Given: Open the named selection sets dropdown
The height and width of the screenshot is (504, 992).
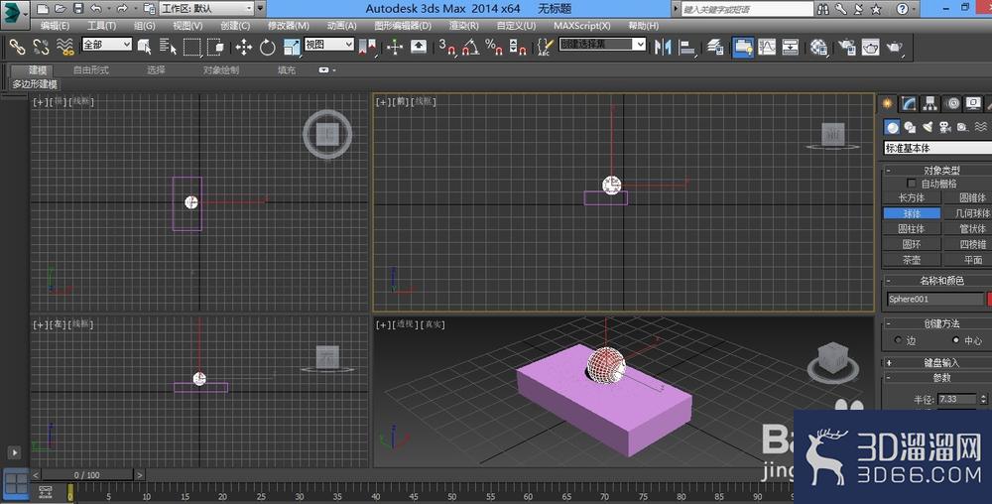Looking at the screenshot, I should coord(602,45).
